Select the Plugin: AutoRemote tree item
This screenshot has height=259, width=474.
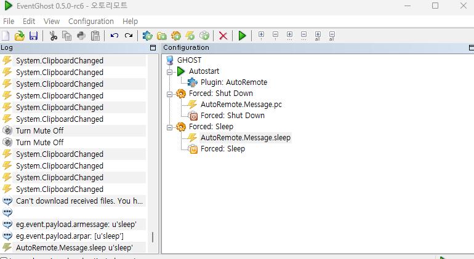pyautogui.click(x=233, y=82)
